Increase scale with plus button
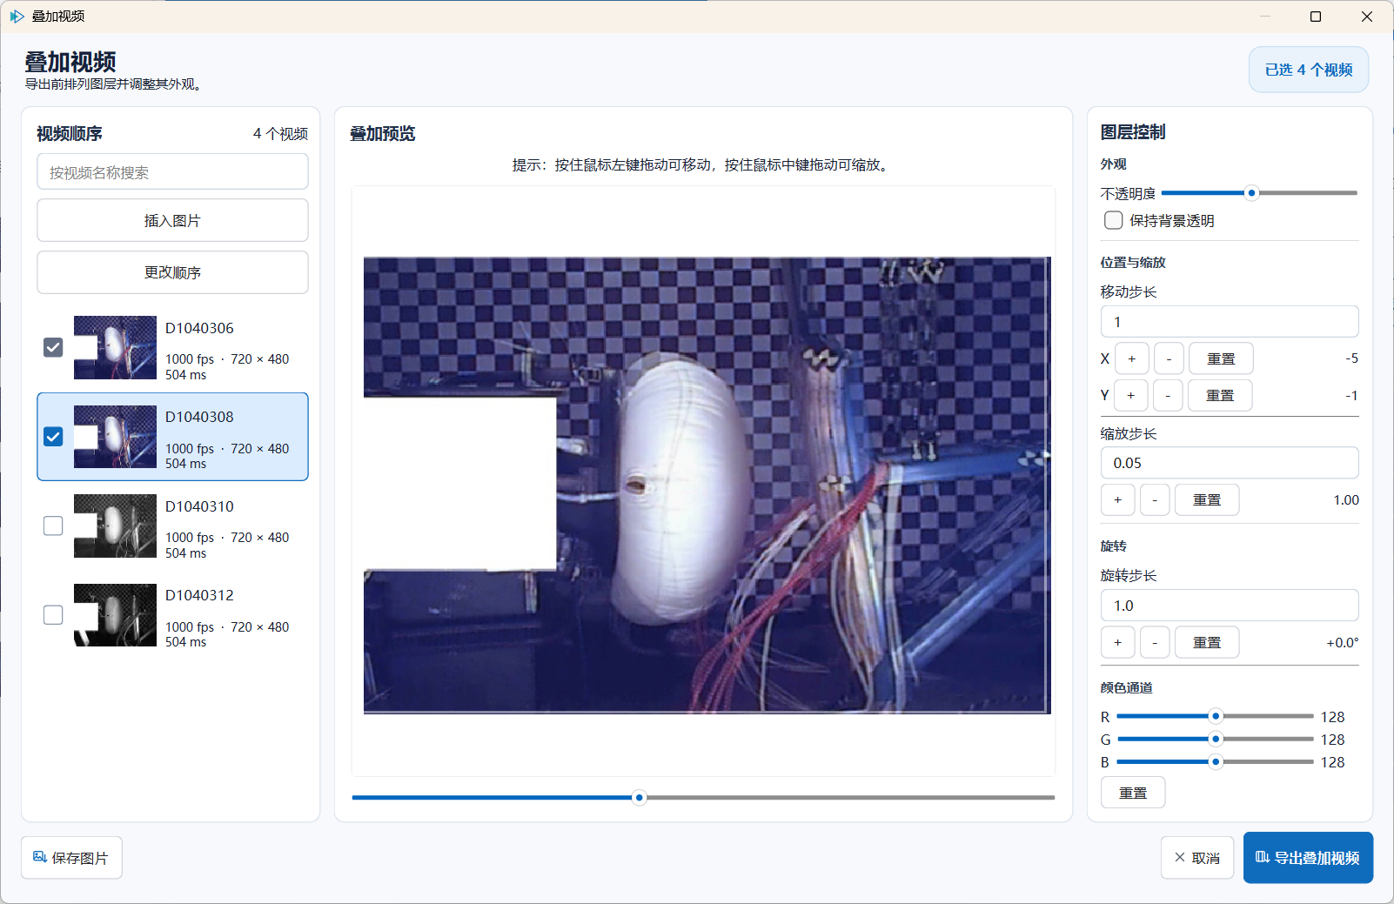The height and width of the screenshot is (904, 1394). [x=1118, y=499]
